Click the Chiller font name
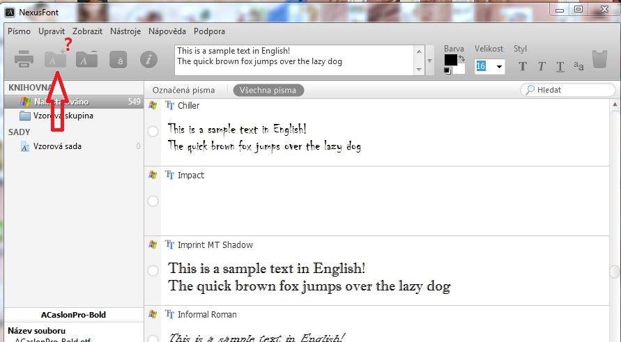621x342 pixels. pyautogui.click(x=188, y=105)
